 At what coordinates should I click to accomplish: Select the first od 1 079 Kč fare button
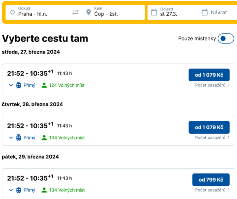pyautogui.click(x=209, y=75)
